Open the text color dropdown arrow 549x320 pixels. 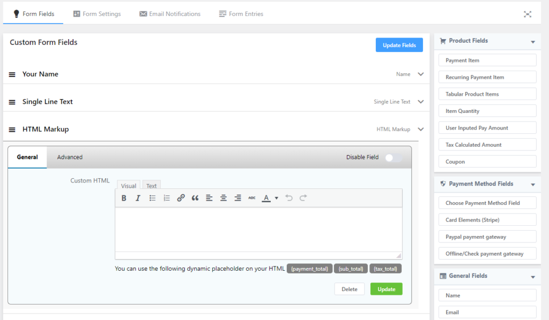coord(277,198)
